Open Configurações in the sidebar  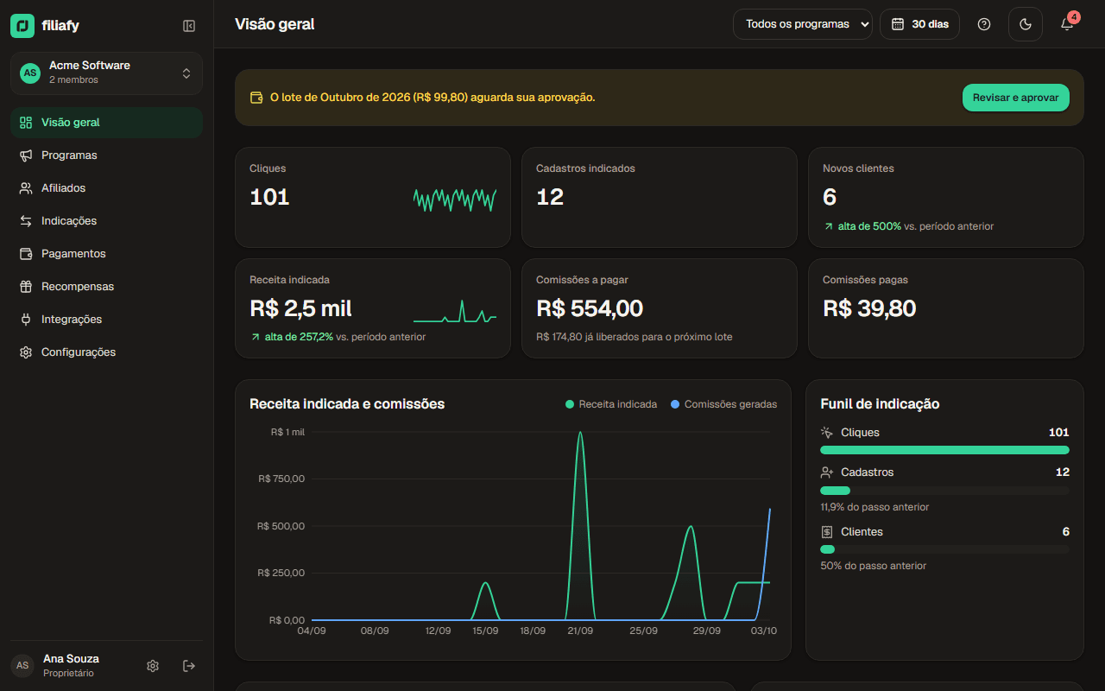[x=106, y=352]
